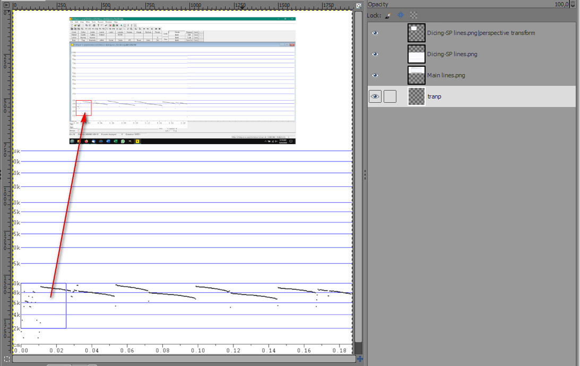The image size is (580, 366).
Task: Hide the Dicing-SP lines.png layer
Action: coord(375,54)
